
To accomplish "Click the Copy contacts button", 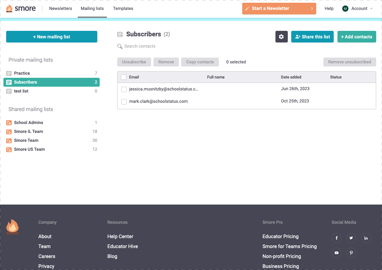I will click(x=200, y=62).
